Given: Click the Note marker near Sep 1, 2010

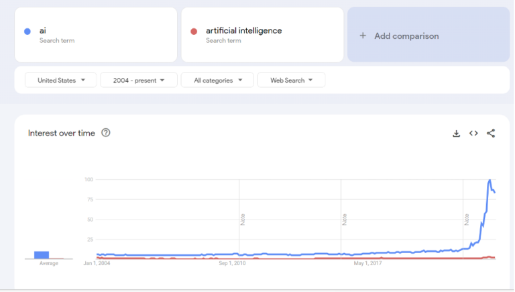Looking at the screenshot, I should [x=243, y=220].
